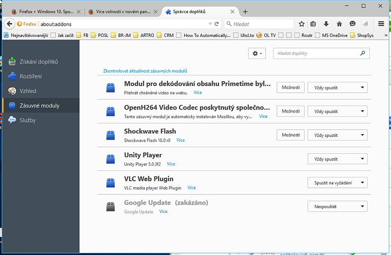Click Více link under Shockwave Flash
The image size is (391, 255).
click(180, 140)
